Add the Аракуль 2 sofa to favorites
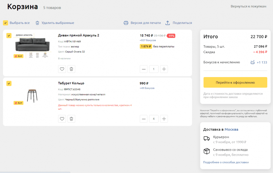This screenshot has width=273, height=173. point(62,69)
